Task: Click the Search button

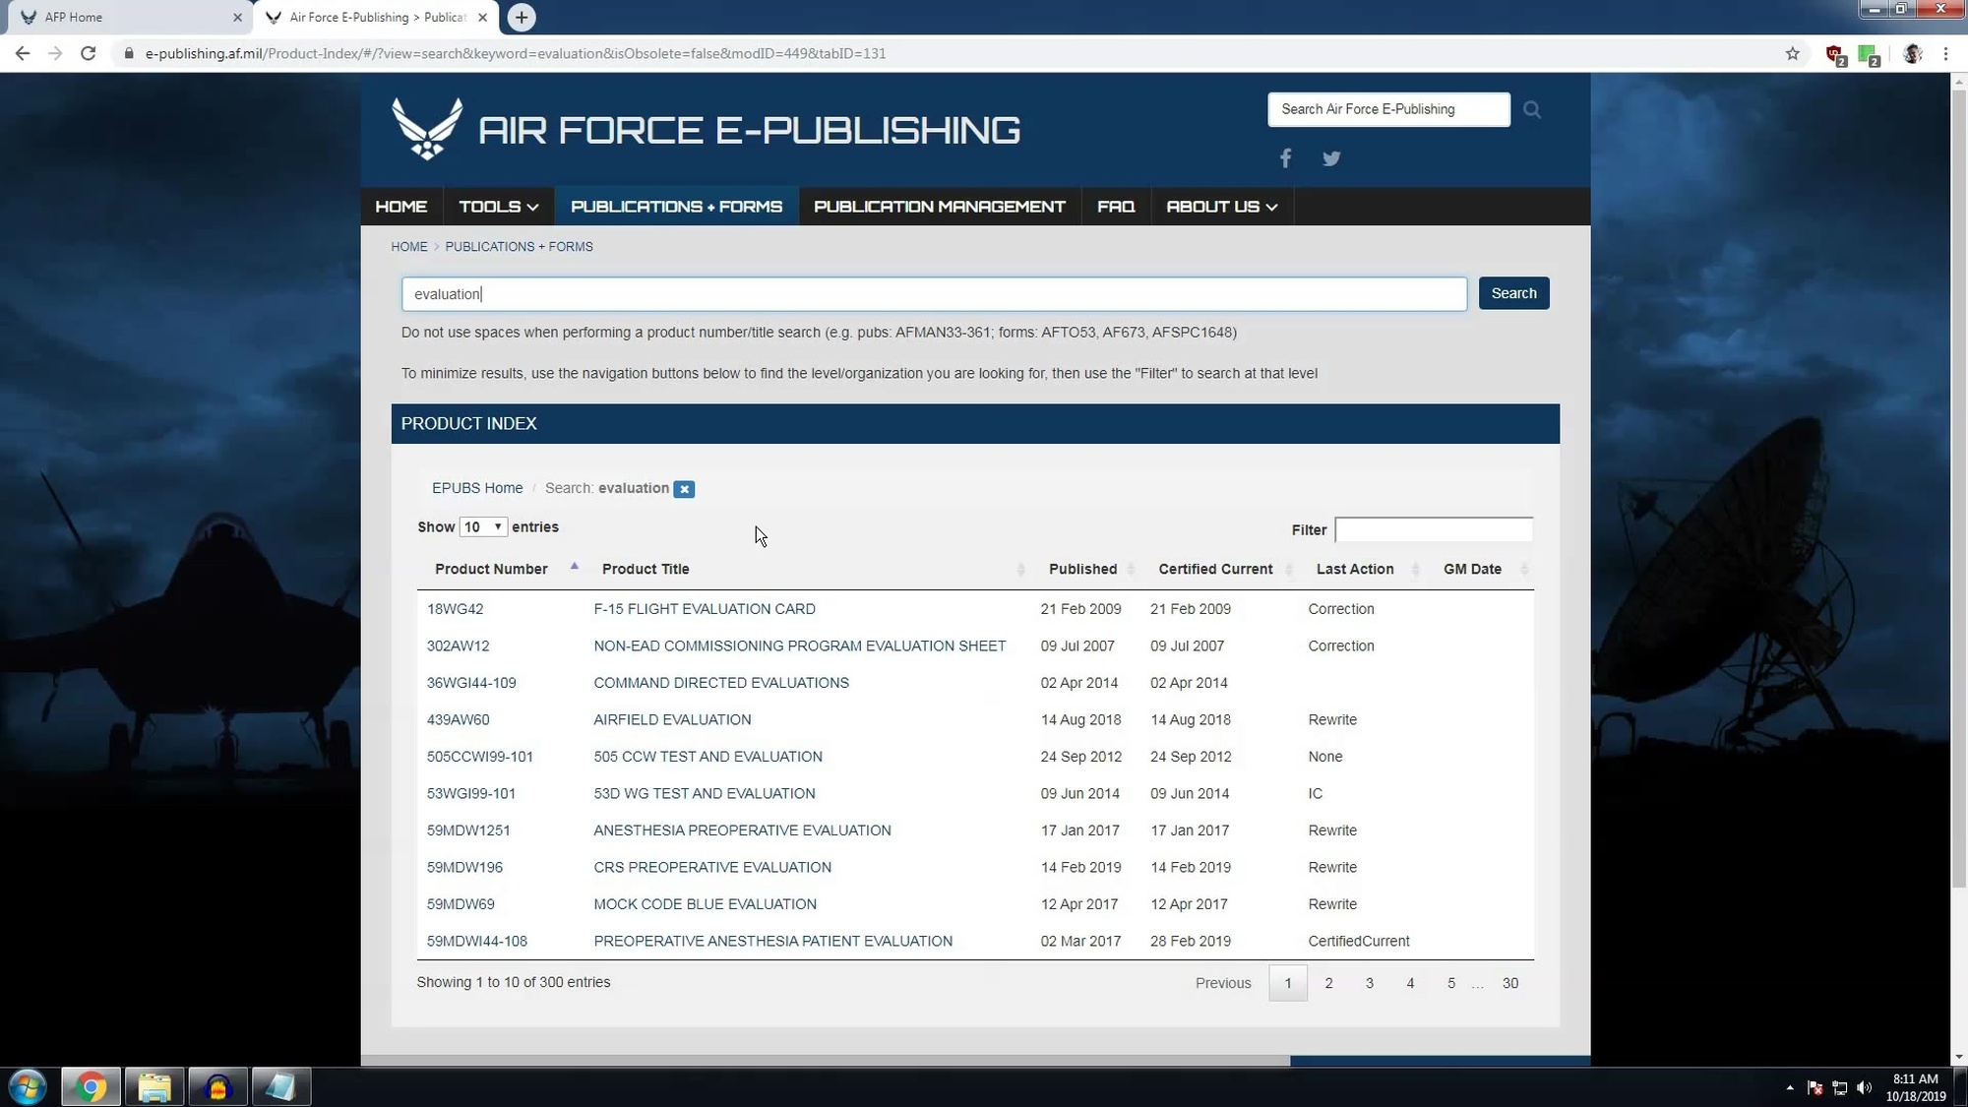Action: [x=1513, y=293]
